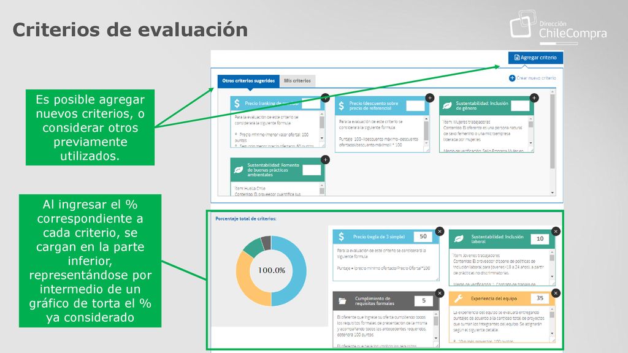Click leaf icon on buenas prácticas ambientales card
628x353 pixels.
239,170
